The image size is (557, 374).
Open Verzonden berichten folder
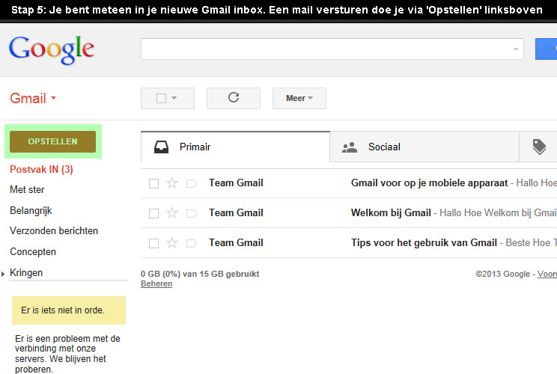[x=54, y=231]
